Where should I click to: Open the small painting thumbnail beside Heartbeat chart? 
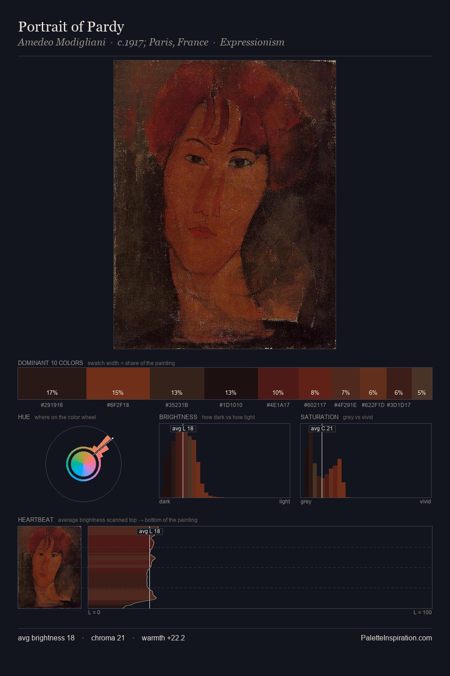[x=49, y=567]
